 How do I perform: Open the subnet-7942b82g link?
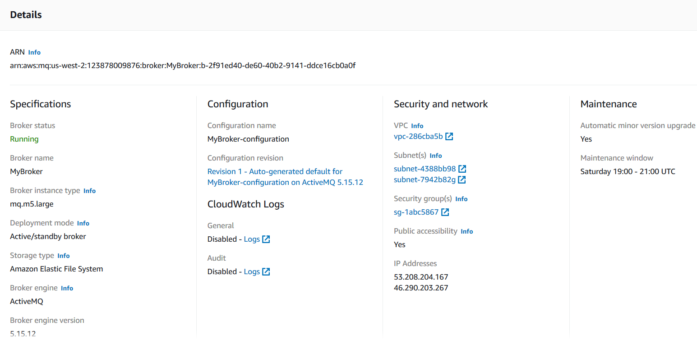coord(425,180)
